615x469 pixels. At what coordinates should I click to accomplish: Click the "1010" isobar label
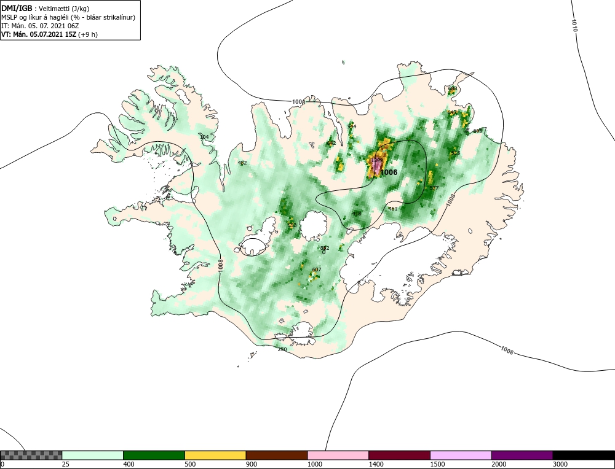[574, 25]
